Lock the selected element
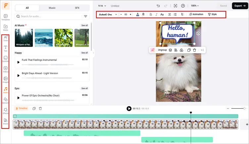 click(181, 50)
